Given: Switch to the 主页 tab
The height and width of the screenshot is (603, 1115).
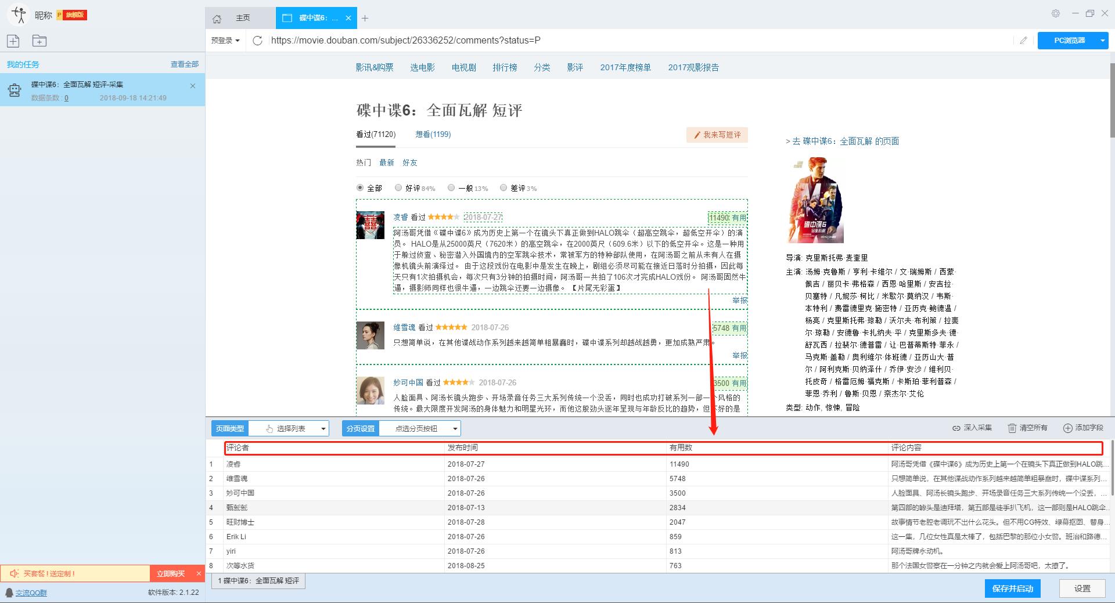Looking at the screenshot, I should (243, 18).
